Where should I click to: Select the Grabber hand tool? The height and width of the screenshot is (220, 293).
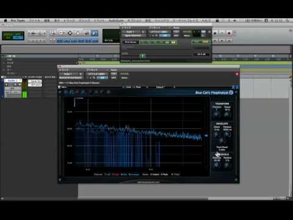pos(78,32)
